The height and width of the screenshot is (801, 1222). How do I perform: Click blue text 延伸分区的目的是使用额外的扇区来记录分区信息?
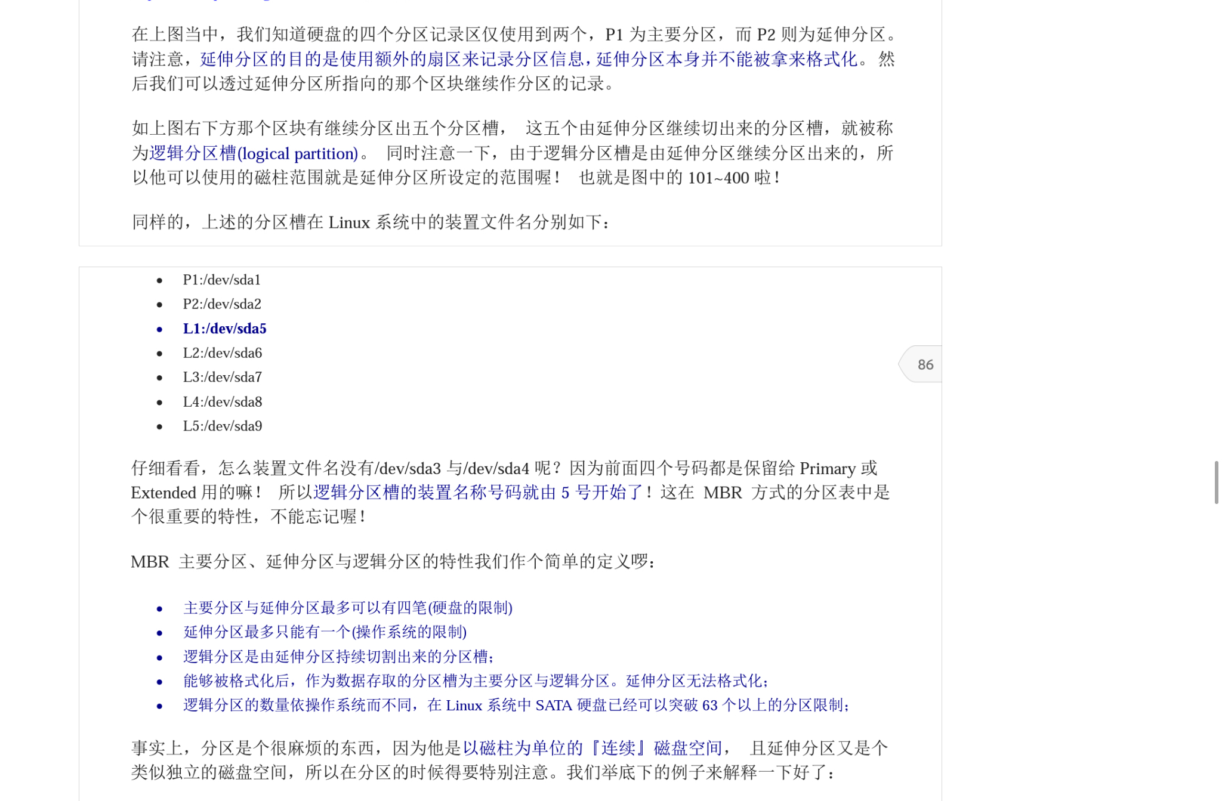click(391, 59)
